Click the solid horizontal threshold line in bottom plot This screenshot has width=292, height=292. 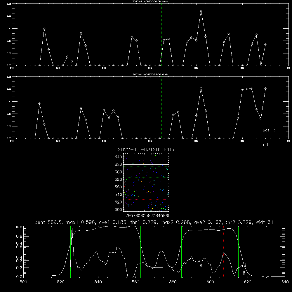[x=154, y=252]
